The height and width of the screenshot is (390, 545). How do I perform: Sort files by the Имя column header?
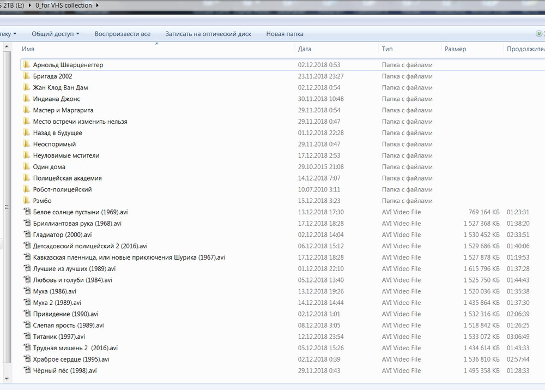click(x=28, y=49)
